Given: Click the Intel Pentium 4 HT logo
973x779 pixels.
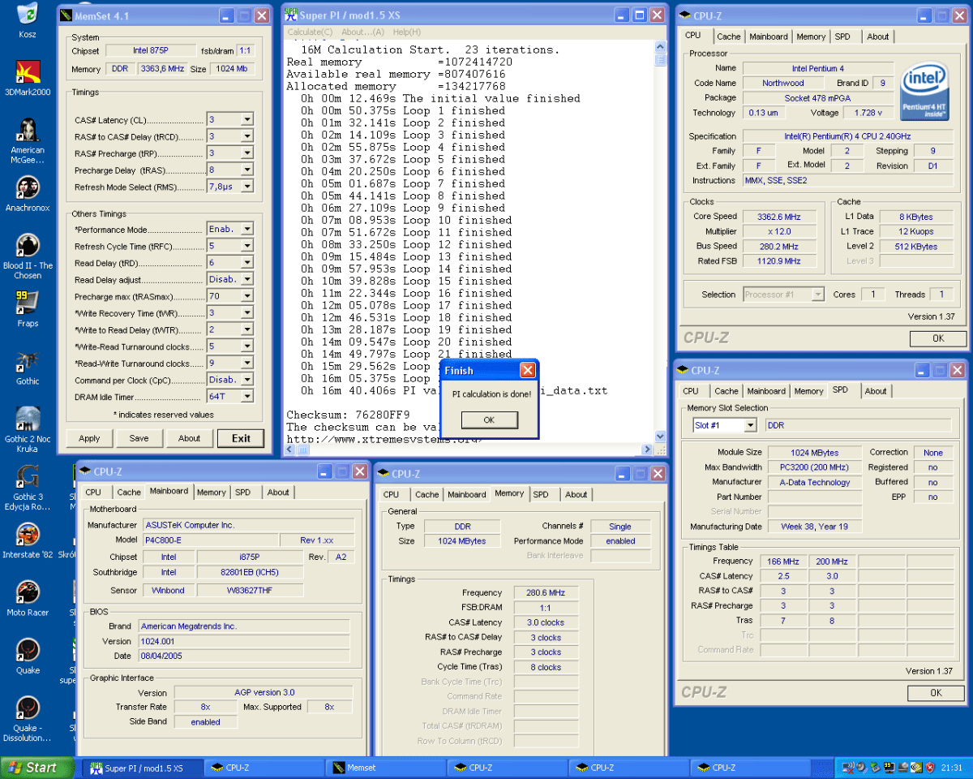Looking at the screenshot, I should [x=924, y=92].
